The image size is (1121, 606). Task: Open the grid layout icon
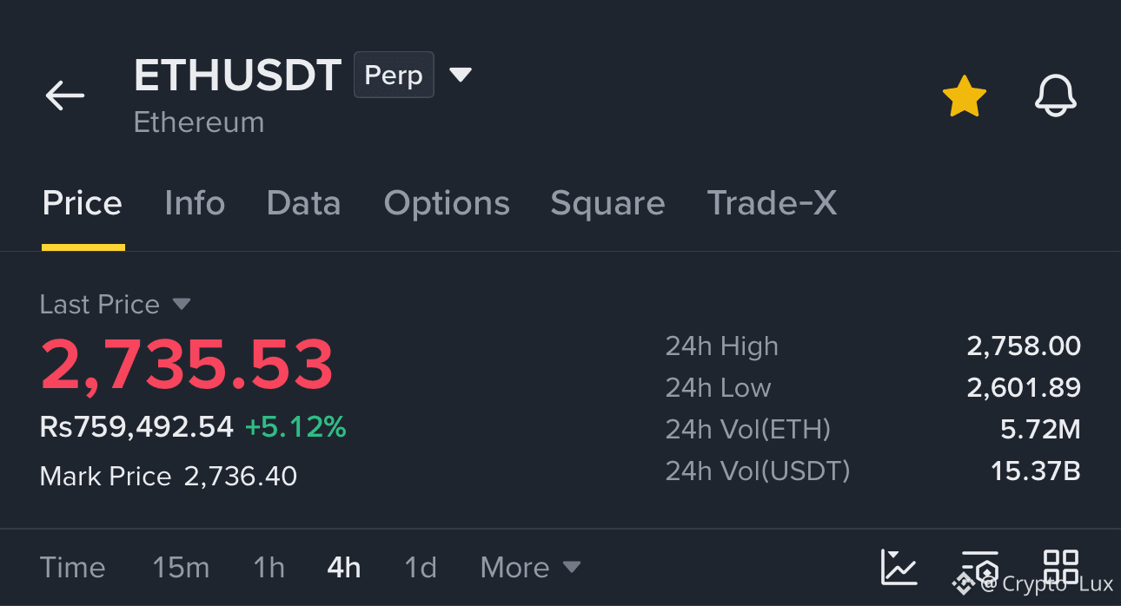[1061, 567]
